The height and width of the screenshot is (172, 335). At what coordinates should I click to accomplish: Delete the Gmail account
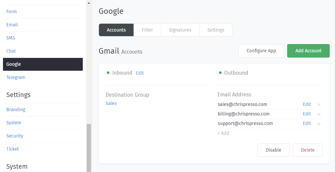[x=308, y=150]
